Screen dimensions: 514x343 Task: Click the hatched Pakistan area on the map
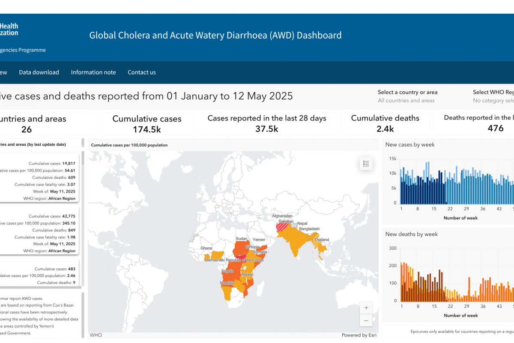(x=284, y=226)
